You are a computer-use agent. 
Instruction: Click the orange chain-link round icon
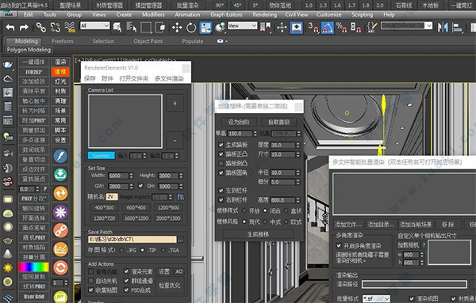(60, 231)
